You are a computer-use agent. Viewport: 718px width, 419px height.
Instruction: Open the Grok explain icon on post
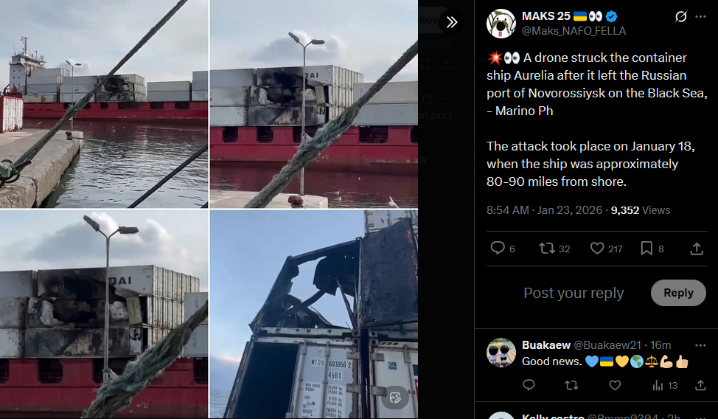[x=681, y=17]
